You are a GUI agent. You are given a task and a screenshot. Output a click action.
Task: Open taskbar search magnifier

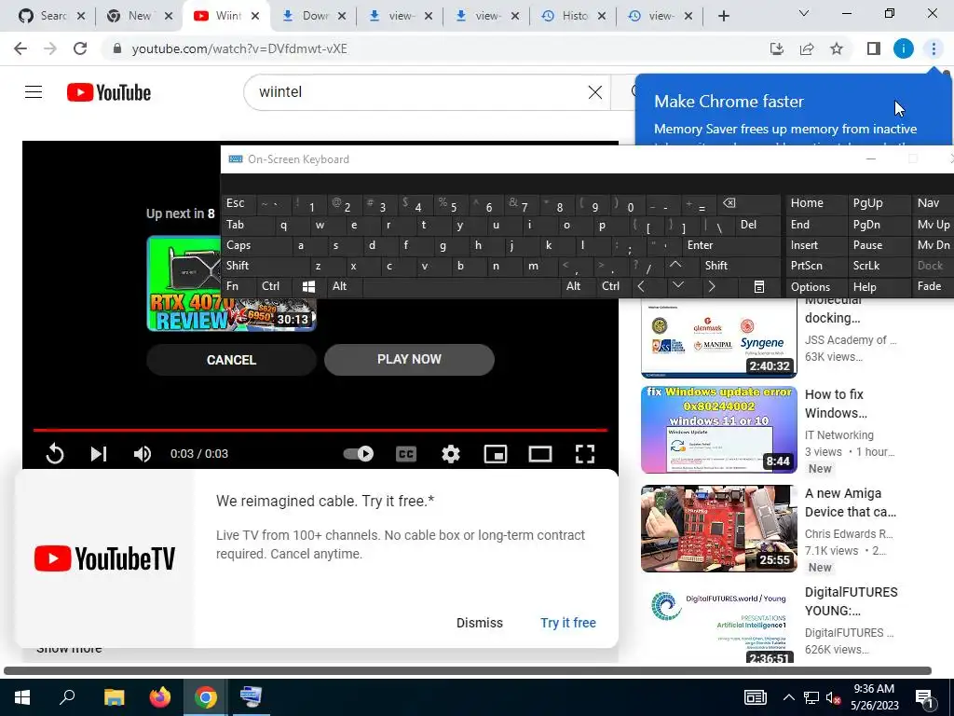point(67,697)
